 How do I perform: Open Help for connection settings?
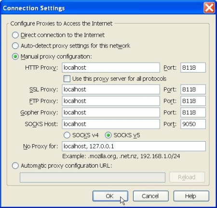(191, 196)
